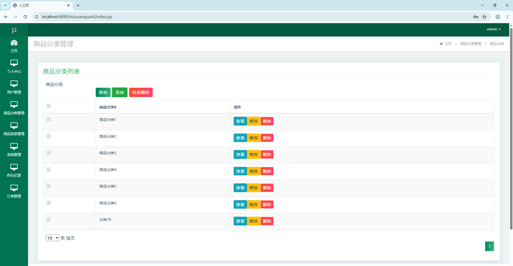Delete 商品分类3 with 删除 button
Screen dimensions: 513x266
[267, 155]
